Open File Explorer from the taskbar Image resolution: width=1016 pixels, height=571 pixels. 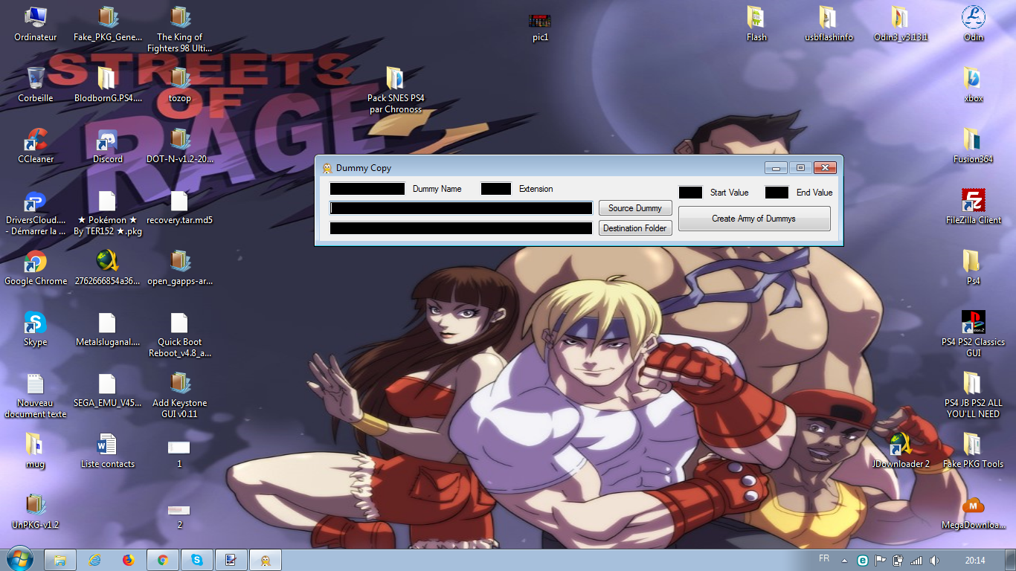(60, 560)
